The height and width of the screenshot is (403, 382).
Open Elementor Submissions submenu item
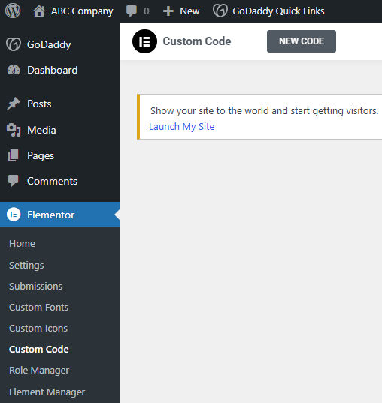point(35,287)
